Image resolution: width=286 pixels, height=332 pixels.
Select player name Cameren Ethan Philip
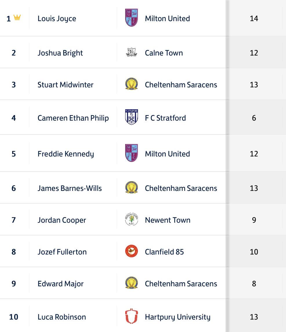[73, 118]
